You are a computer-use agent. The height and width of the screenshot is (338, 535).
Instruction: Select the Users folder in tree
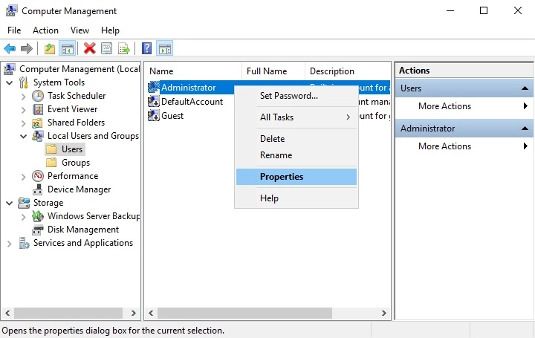(65, 149)
